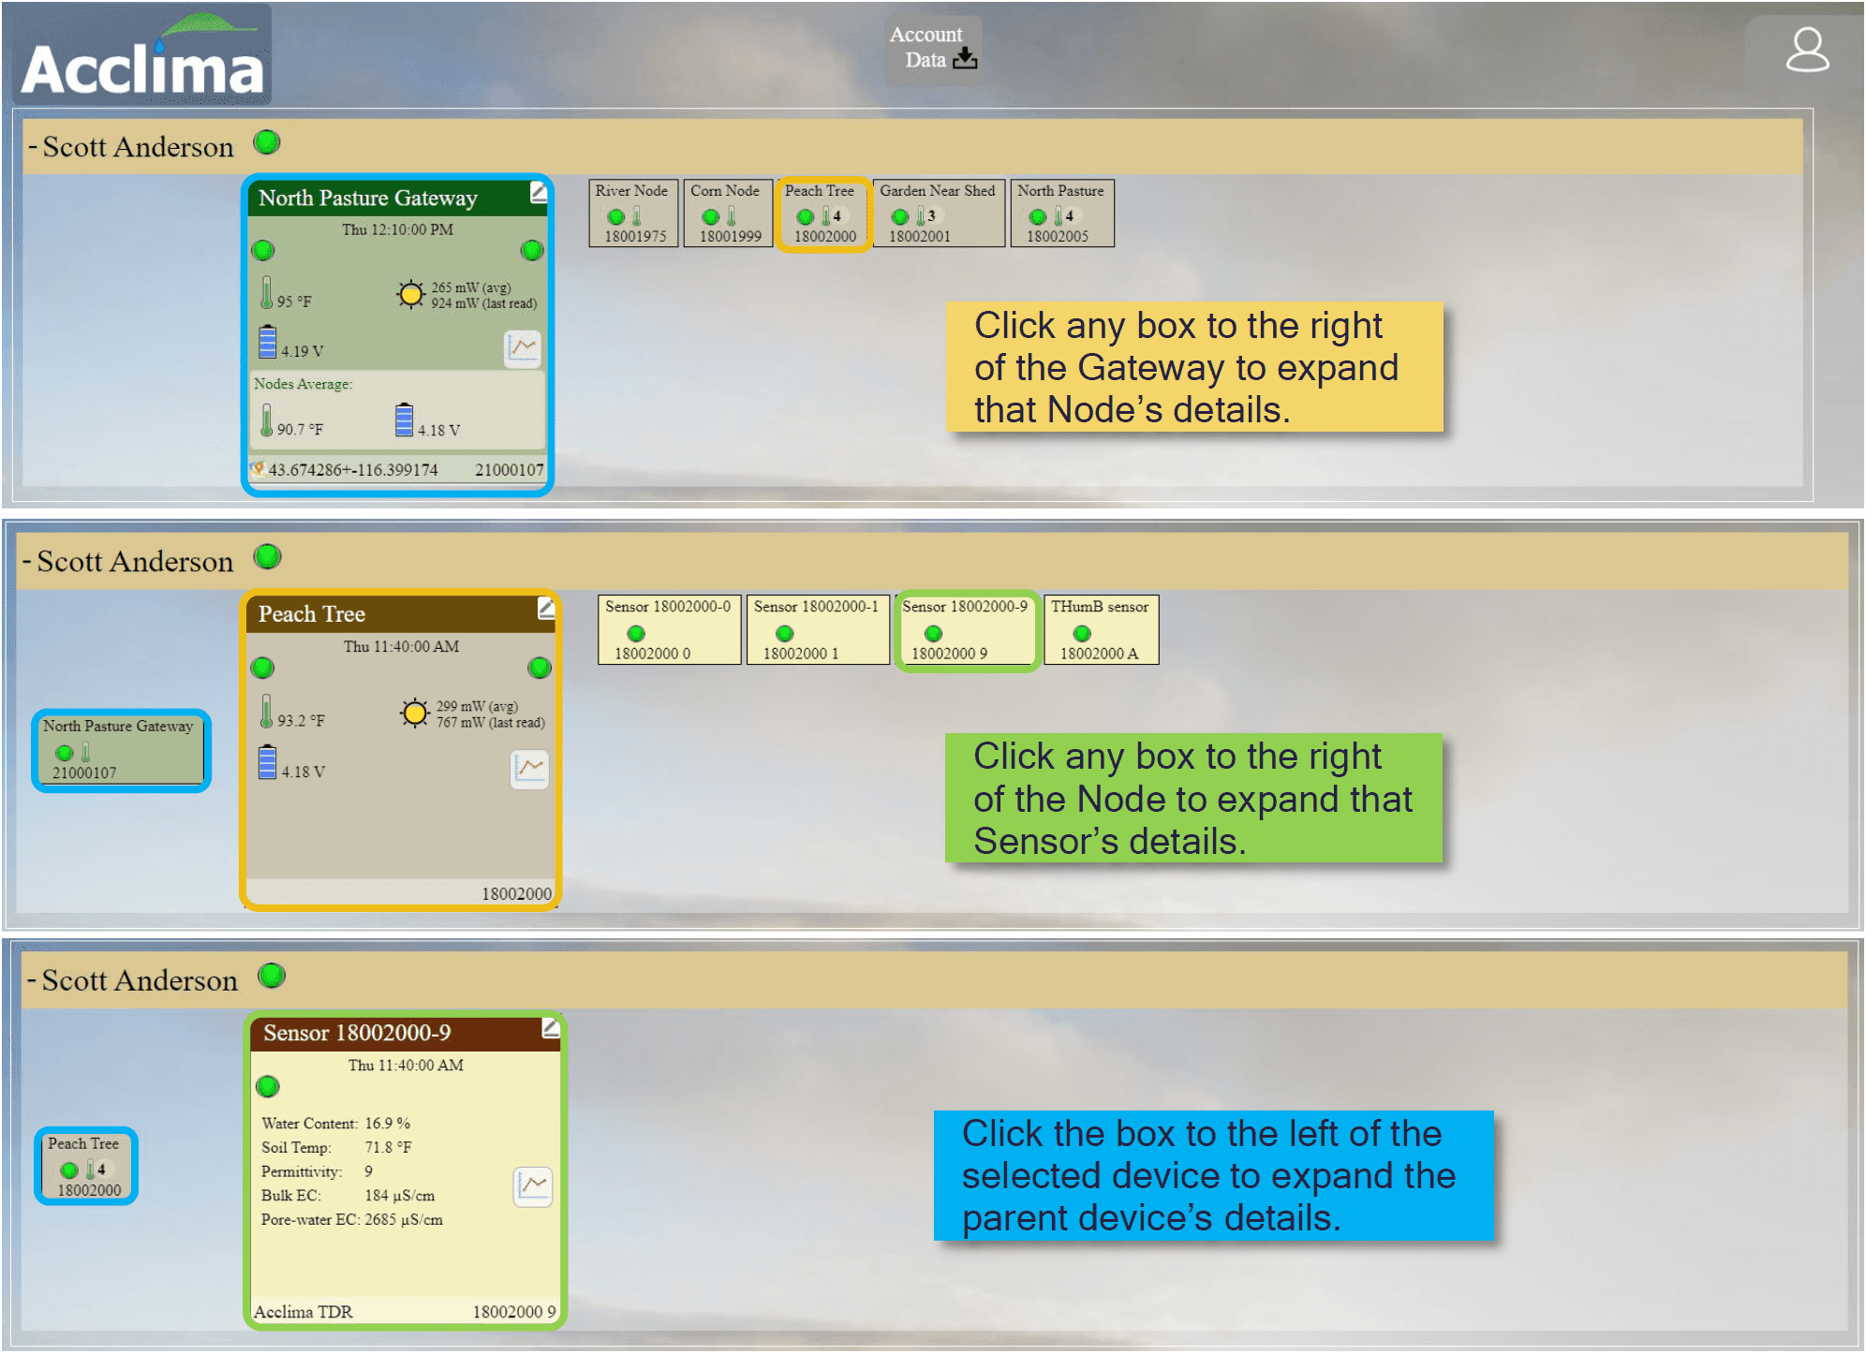
Task: Open graph icon in North Pasture Gateway card
Action: coord(522,348)
